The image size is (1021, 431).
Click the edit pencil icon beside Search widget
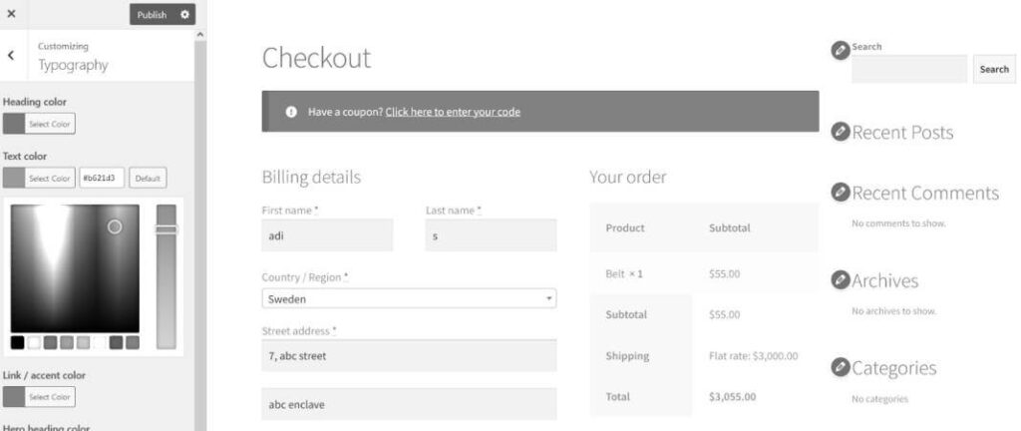pyautogui.click(x=841, y=50)
